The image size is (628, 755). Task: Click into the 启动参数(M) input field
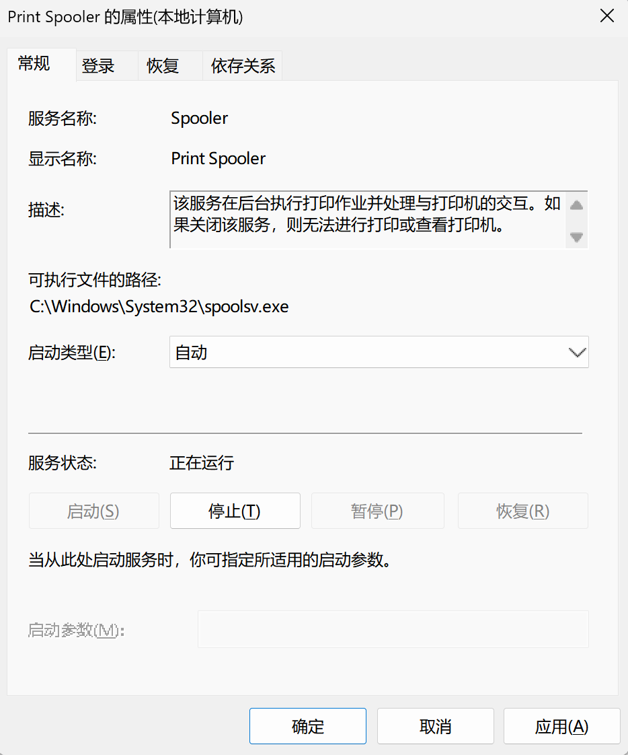(x=393, y=629)
